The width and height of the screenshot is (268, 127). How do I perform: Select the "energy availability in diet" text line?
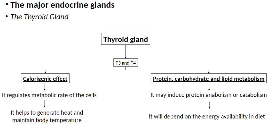(207, 116)
